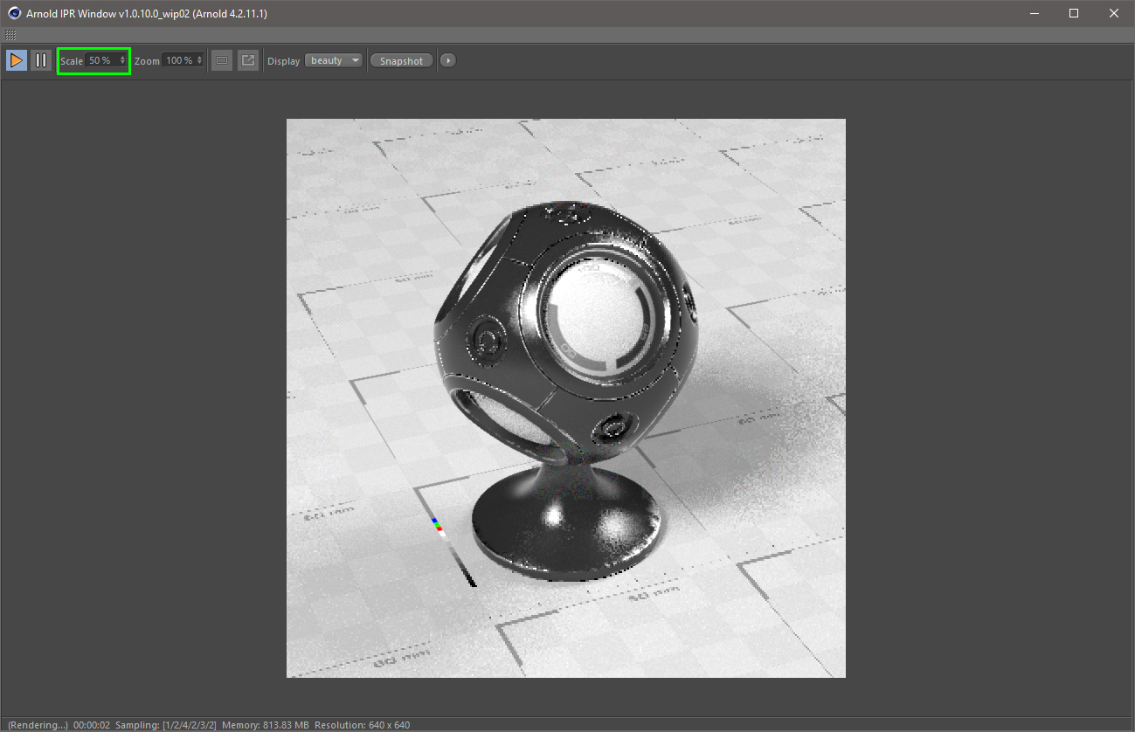The width and height of the screenshot is (1135, 732).
Task: Click the Scale field stepper arrows
Action: (122, 60)
